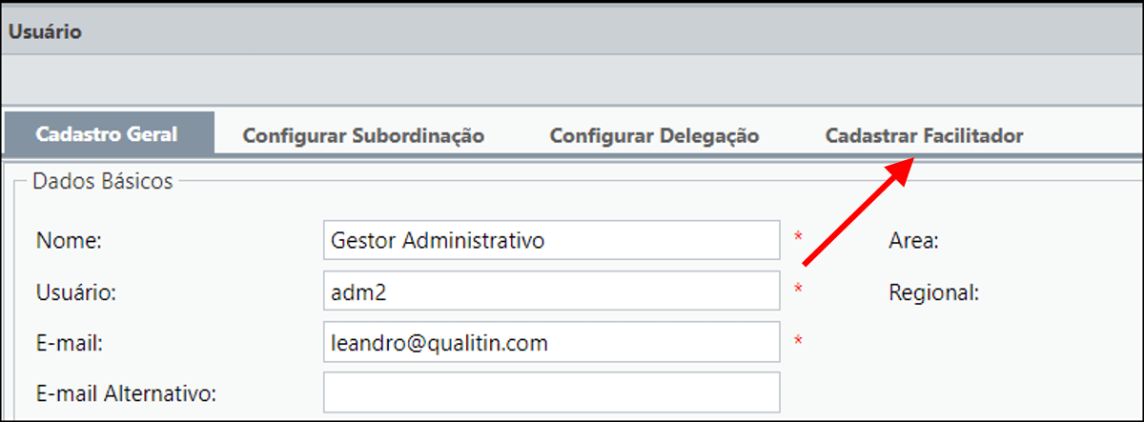
Task: Switch to Configurar Subordinação tab
Action: click(x=363, y=135)
